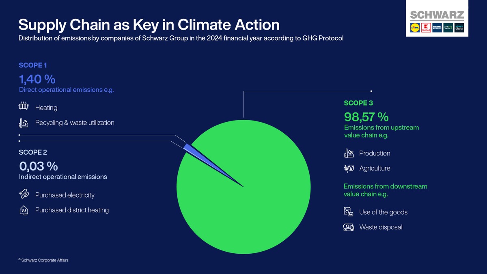This screenshot has height=274, width=487.
Task: Click the gray SCHWARZ wordmark
Action: pyautogui.click(x=437, y=15)
